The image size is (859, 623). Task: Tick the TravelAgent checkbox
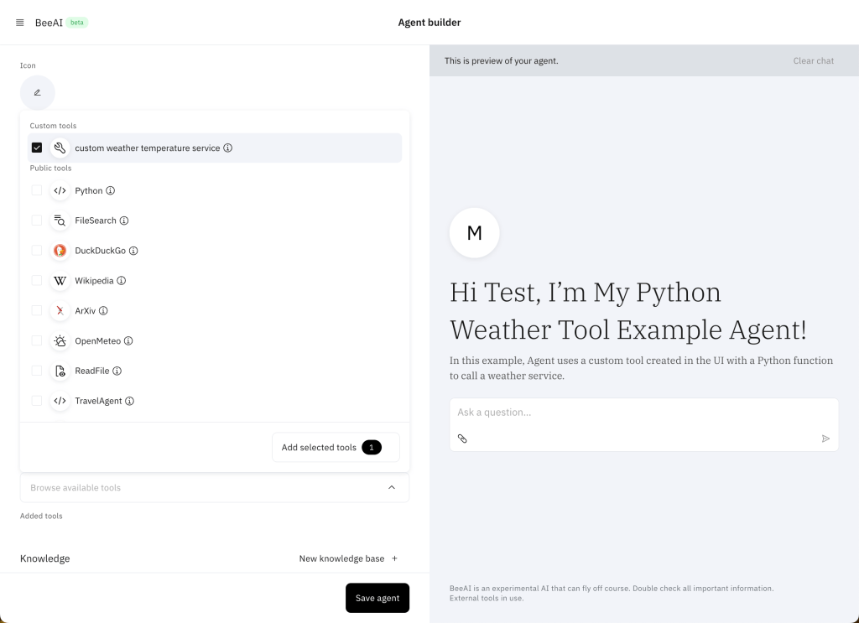click(37, 401)
